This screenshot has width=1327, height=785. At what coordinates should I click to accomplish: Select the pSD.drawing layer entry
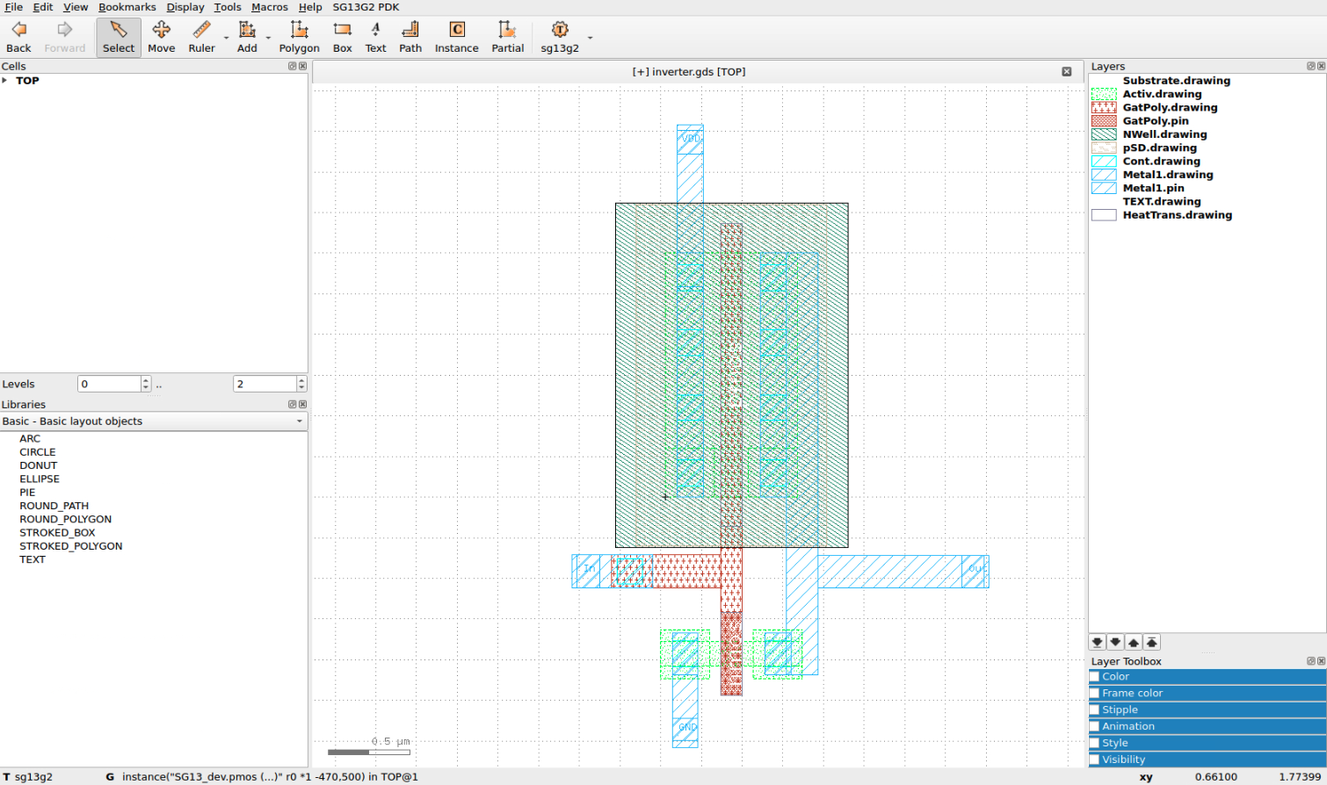click(x=1159, y=148)
